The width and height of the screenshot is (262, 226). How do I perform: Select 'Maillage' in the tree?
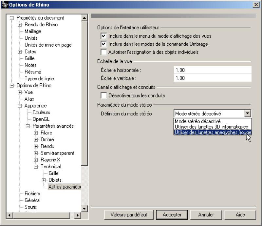tap(33, 31)
